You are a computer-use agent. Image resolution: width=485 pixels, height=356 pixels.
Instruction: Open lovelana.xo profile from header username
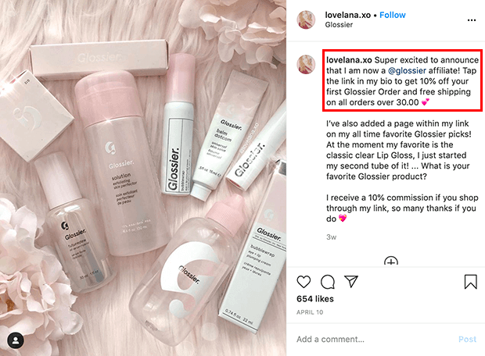tap(347, 15)
